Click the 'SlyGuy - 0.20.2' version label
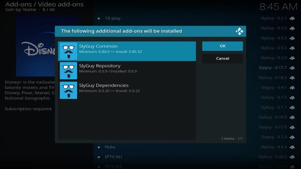The image size is (301, 169). [x=273, y=157]
